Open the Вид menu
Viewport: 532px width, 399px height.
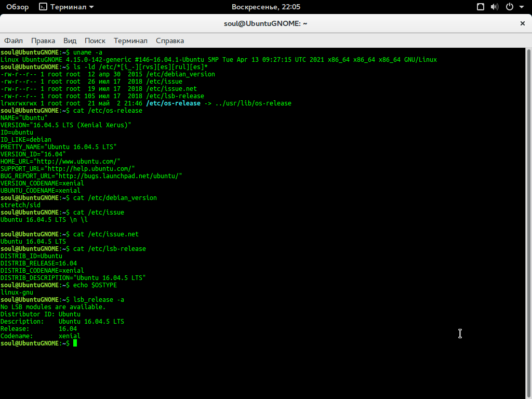click(70, 41)
